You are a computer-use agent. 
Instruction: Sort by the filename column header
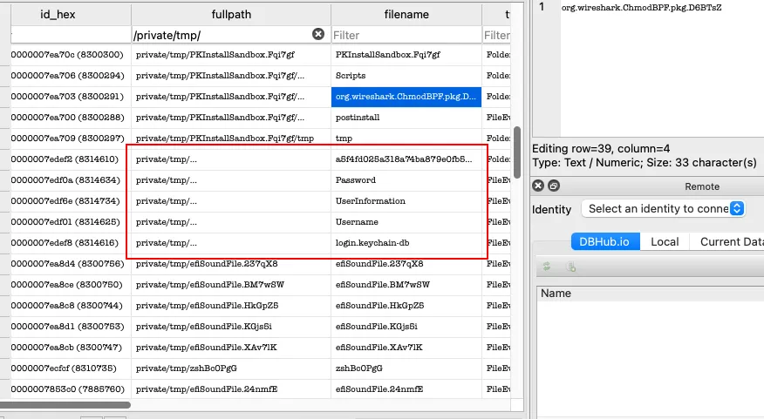click(x=406, y=15)
